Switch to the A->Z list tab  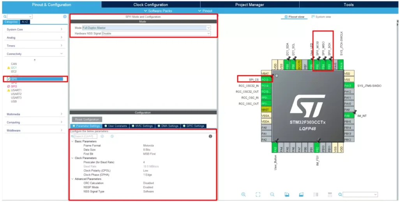click(25, 22)
